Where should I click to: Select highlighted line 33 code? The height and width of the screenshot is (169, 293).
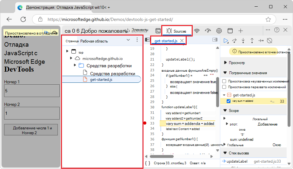[x=190, y=124]
